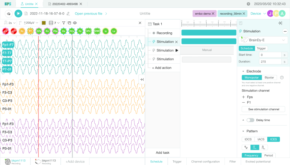Select the tCES pattern

pos(273,139)
